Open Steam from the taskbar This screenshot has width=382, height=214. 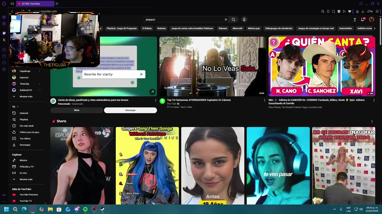tap(103, 209)
